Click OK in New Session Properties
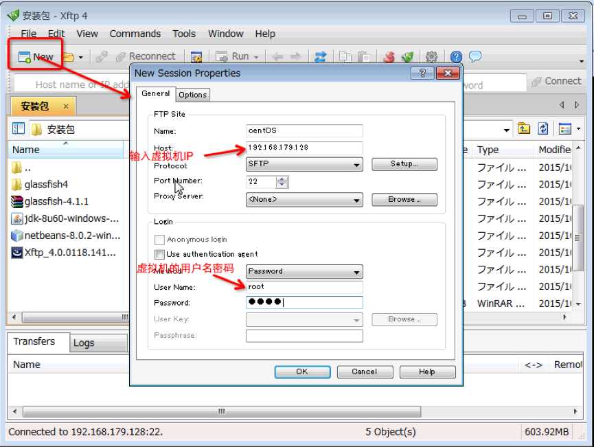The width and height of the screenshot is (594, 447). (x=302, y=372)
